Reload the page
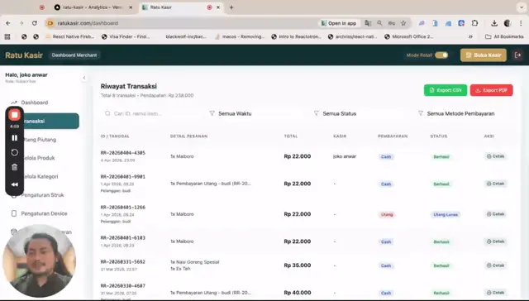The height and width of the screenshot is (301, 529). pyautogui.click(x=35, y=23)
